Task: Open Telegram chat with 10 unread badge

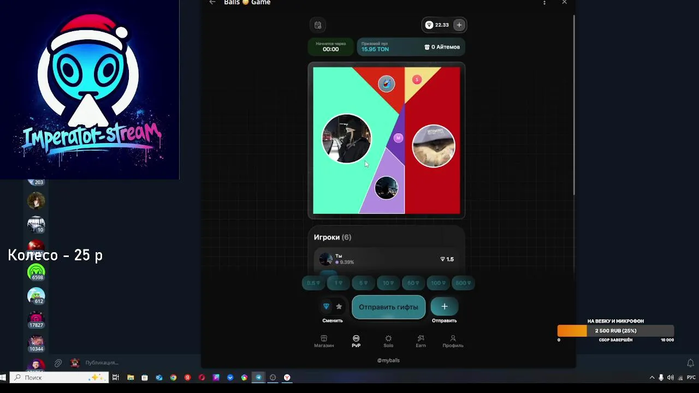Action: click(x=36, y=225)
